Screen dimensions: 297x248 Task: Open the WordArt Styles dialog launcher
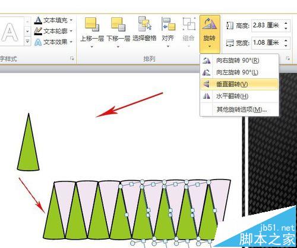72,59
